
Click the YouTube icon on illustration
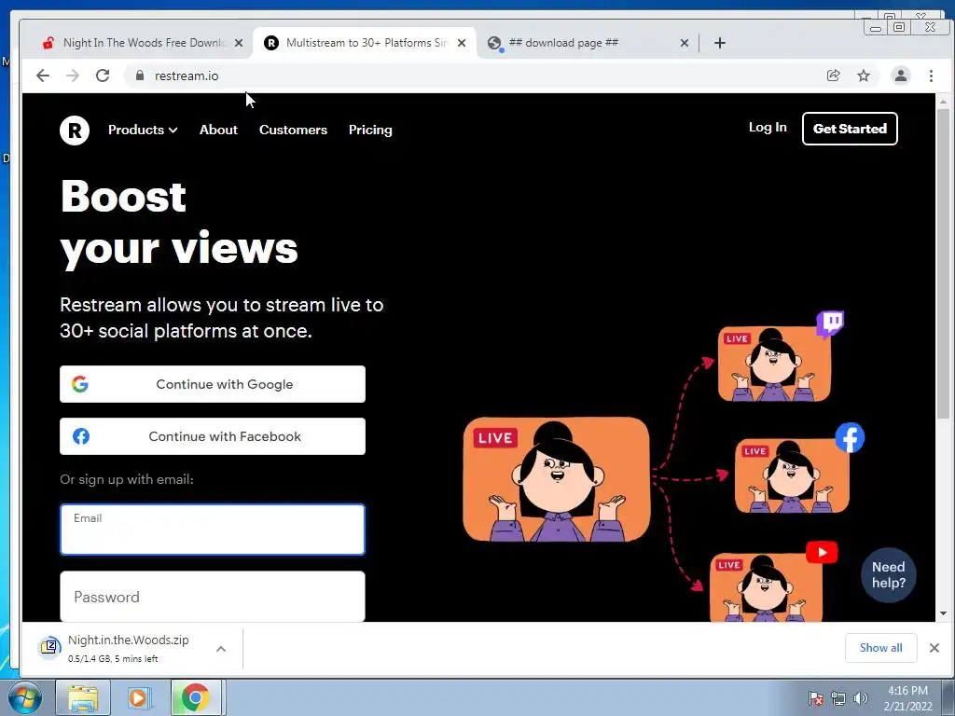pyautogui.click(x=822, y=552)
